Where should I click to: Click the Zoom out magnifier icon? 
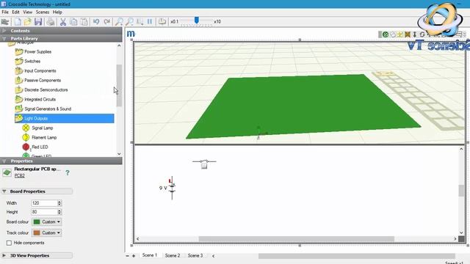(x=129, y=21)
